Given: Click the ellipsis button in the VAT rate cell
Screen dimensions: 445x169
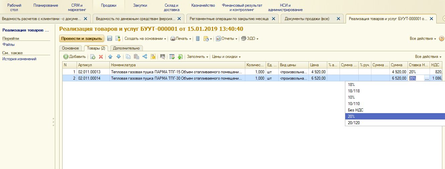Looking at the screenshot, I should [427, 78].
